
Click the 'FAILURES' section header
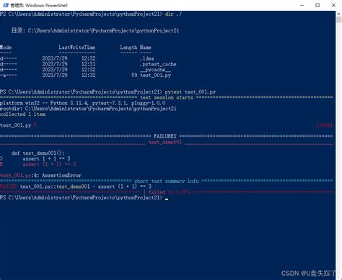165,136
